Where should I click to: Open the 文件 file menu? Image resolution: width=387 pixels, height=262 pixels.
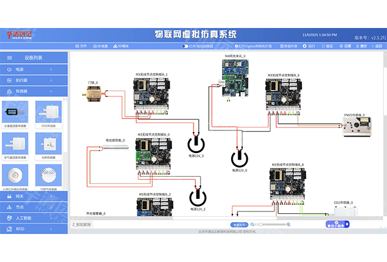(x=80, y=46)
